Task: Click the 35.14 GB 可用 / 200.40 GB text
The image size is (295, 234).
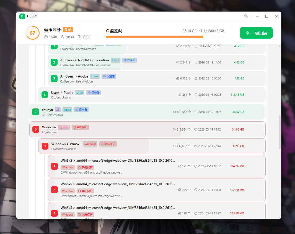Action: tap(203, 31)
